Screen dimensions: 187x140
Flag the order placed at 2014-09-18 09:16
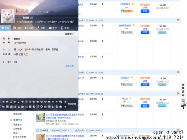178,93
